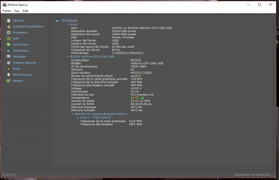Maximize the Speccy window

(x=260, y=4)
